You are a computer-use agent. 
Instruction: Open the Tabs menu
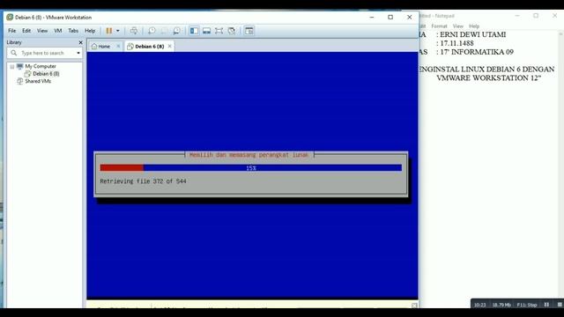73,31
